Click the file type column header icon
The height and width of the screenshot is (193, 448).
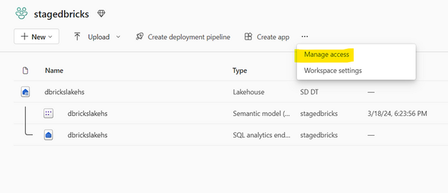pos(25,71)
